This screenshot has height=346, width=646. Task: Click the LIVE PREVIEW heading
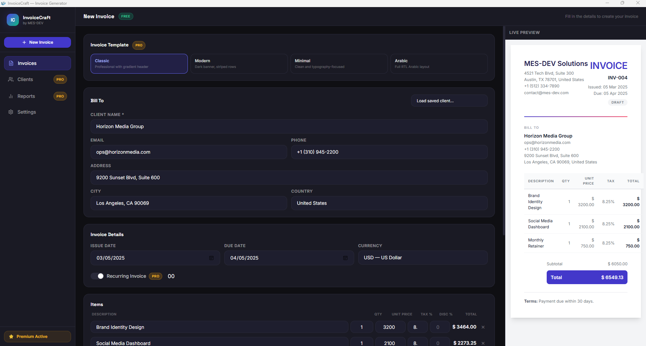(x=524, y=33)
